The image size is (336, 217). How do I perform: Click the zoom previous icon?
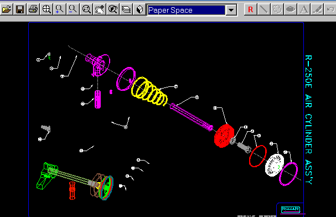pos(113,9)
